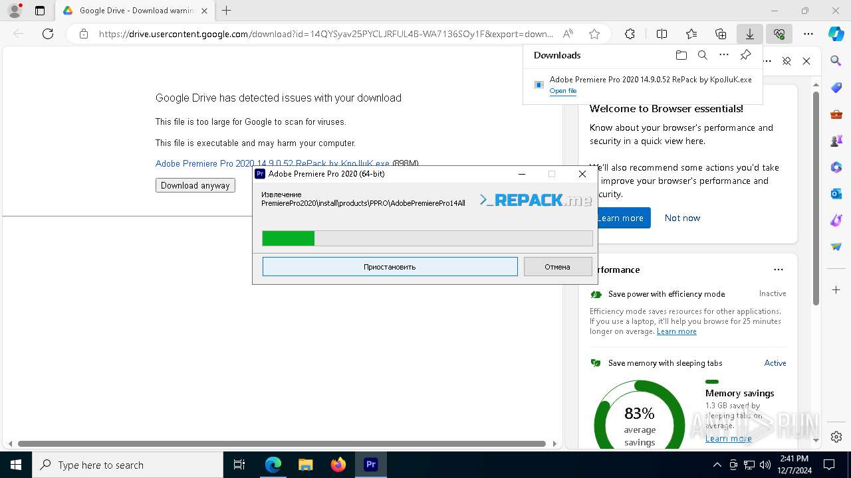Click Learn more link under Memory savings
Image resolution: width=851 pixels, height=478 pixels.
click(729, 438)
